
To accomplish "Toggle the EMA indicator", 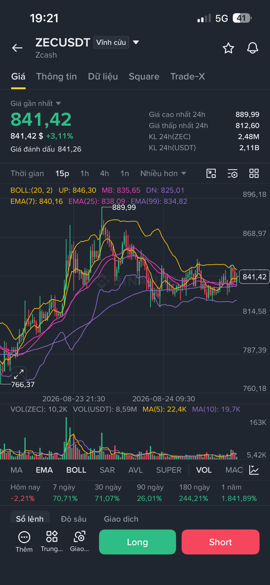I will tap(44, 470).
